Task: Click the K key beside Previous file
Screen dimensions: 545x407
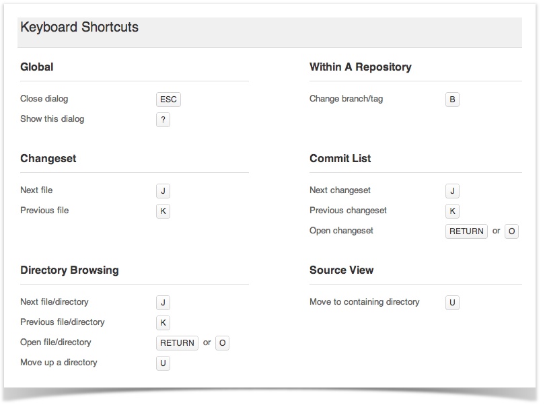Action: point(163,211)
